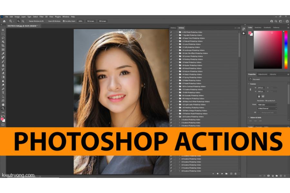The image size is (290, 193).
Task: Open the Window menu
Action: click(x=66, y=17)
